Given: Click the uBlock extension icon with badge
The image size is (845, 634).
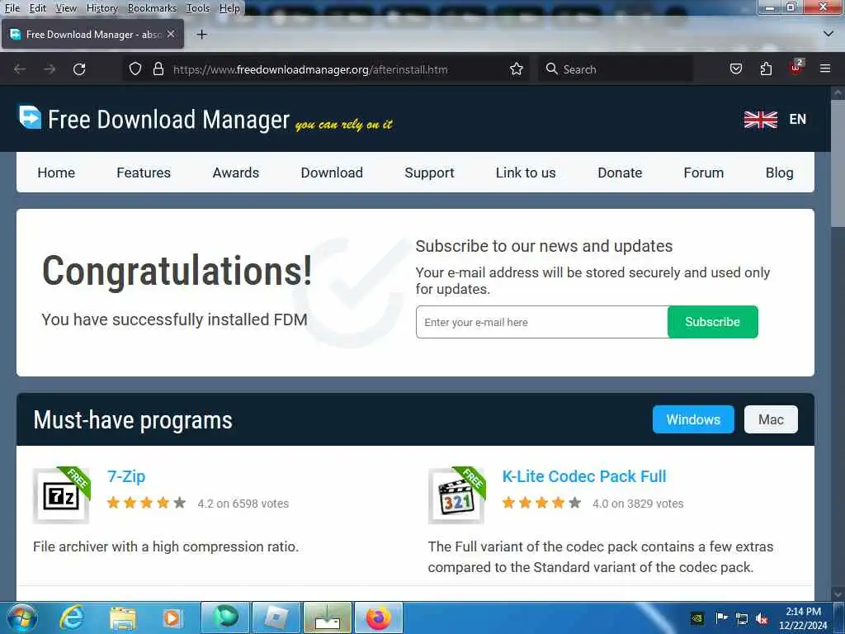Looking at the screenshot, I should pos(796,68).
